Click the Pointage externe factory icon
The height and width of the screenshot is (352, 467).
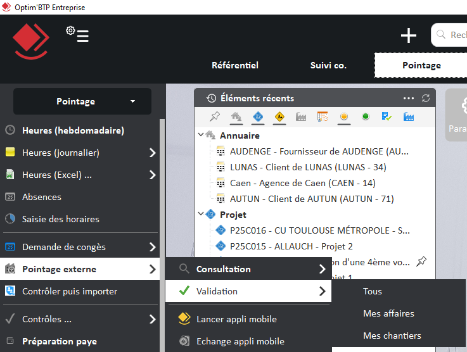[x=10, y=268]
